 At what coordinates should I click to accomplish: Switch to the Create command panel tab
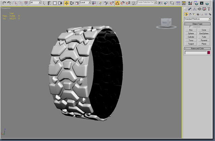(185, 9)
